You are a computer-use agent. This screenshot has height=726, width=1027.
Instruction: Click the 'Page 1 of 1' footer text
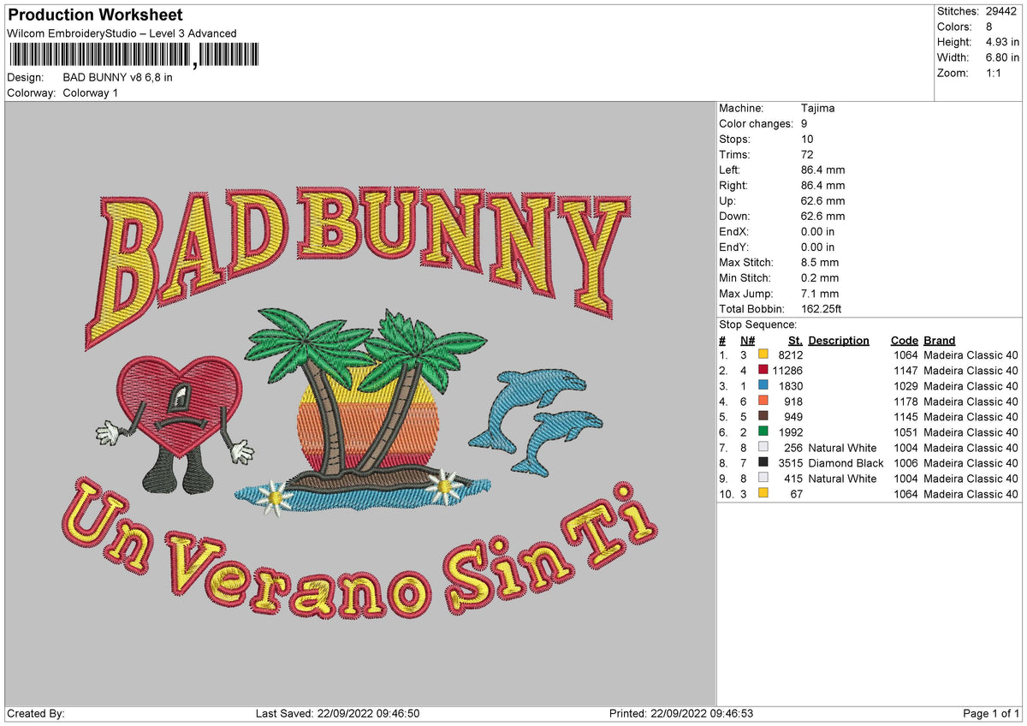991,713
